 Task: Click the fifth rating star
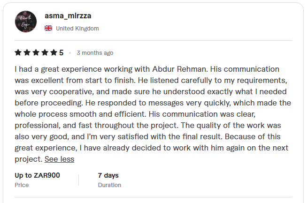click(54, 53)
